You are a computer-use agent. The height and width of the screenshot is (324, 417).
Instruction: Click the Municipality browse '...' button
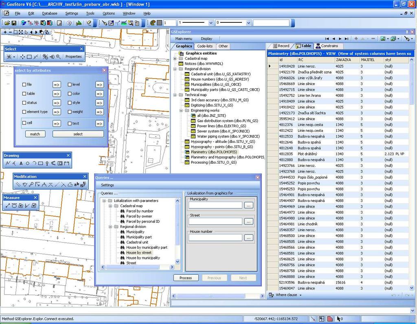pyautogui.click(x=248, y=206)
